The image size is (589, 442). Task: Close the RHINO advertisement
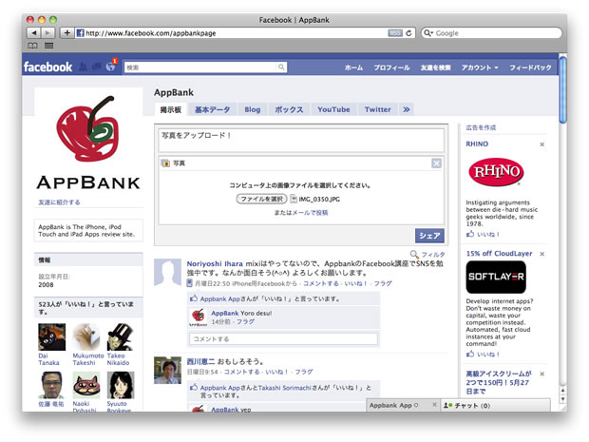(x=542, y=144)
